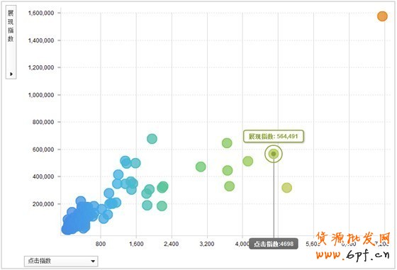Expand the 展现指数 y-axis selector
This screenshot has height=270, width=397.
click(x=11, y=42)
